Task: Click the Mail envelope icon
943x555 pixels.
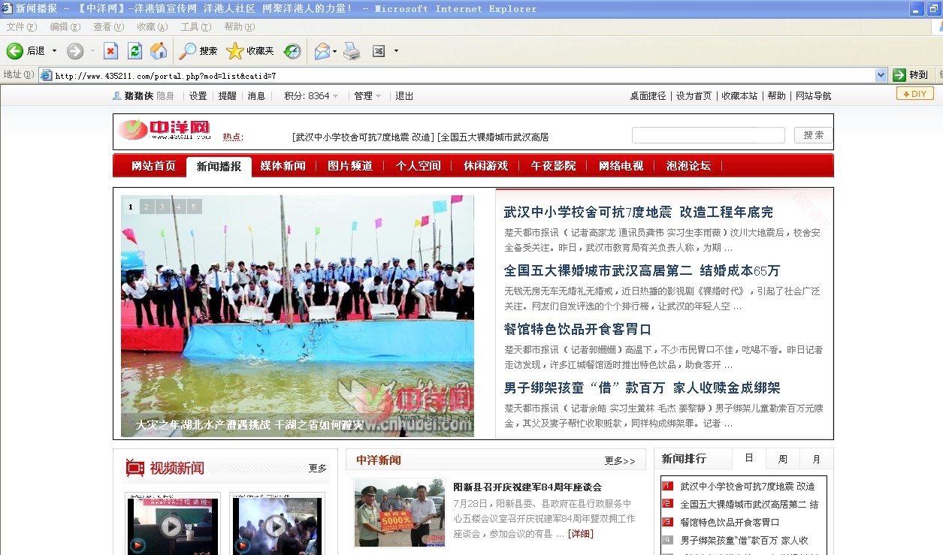Action: click(322, 50)
